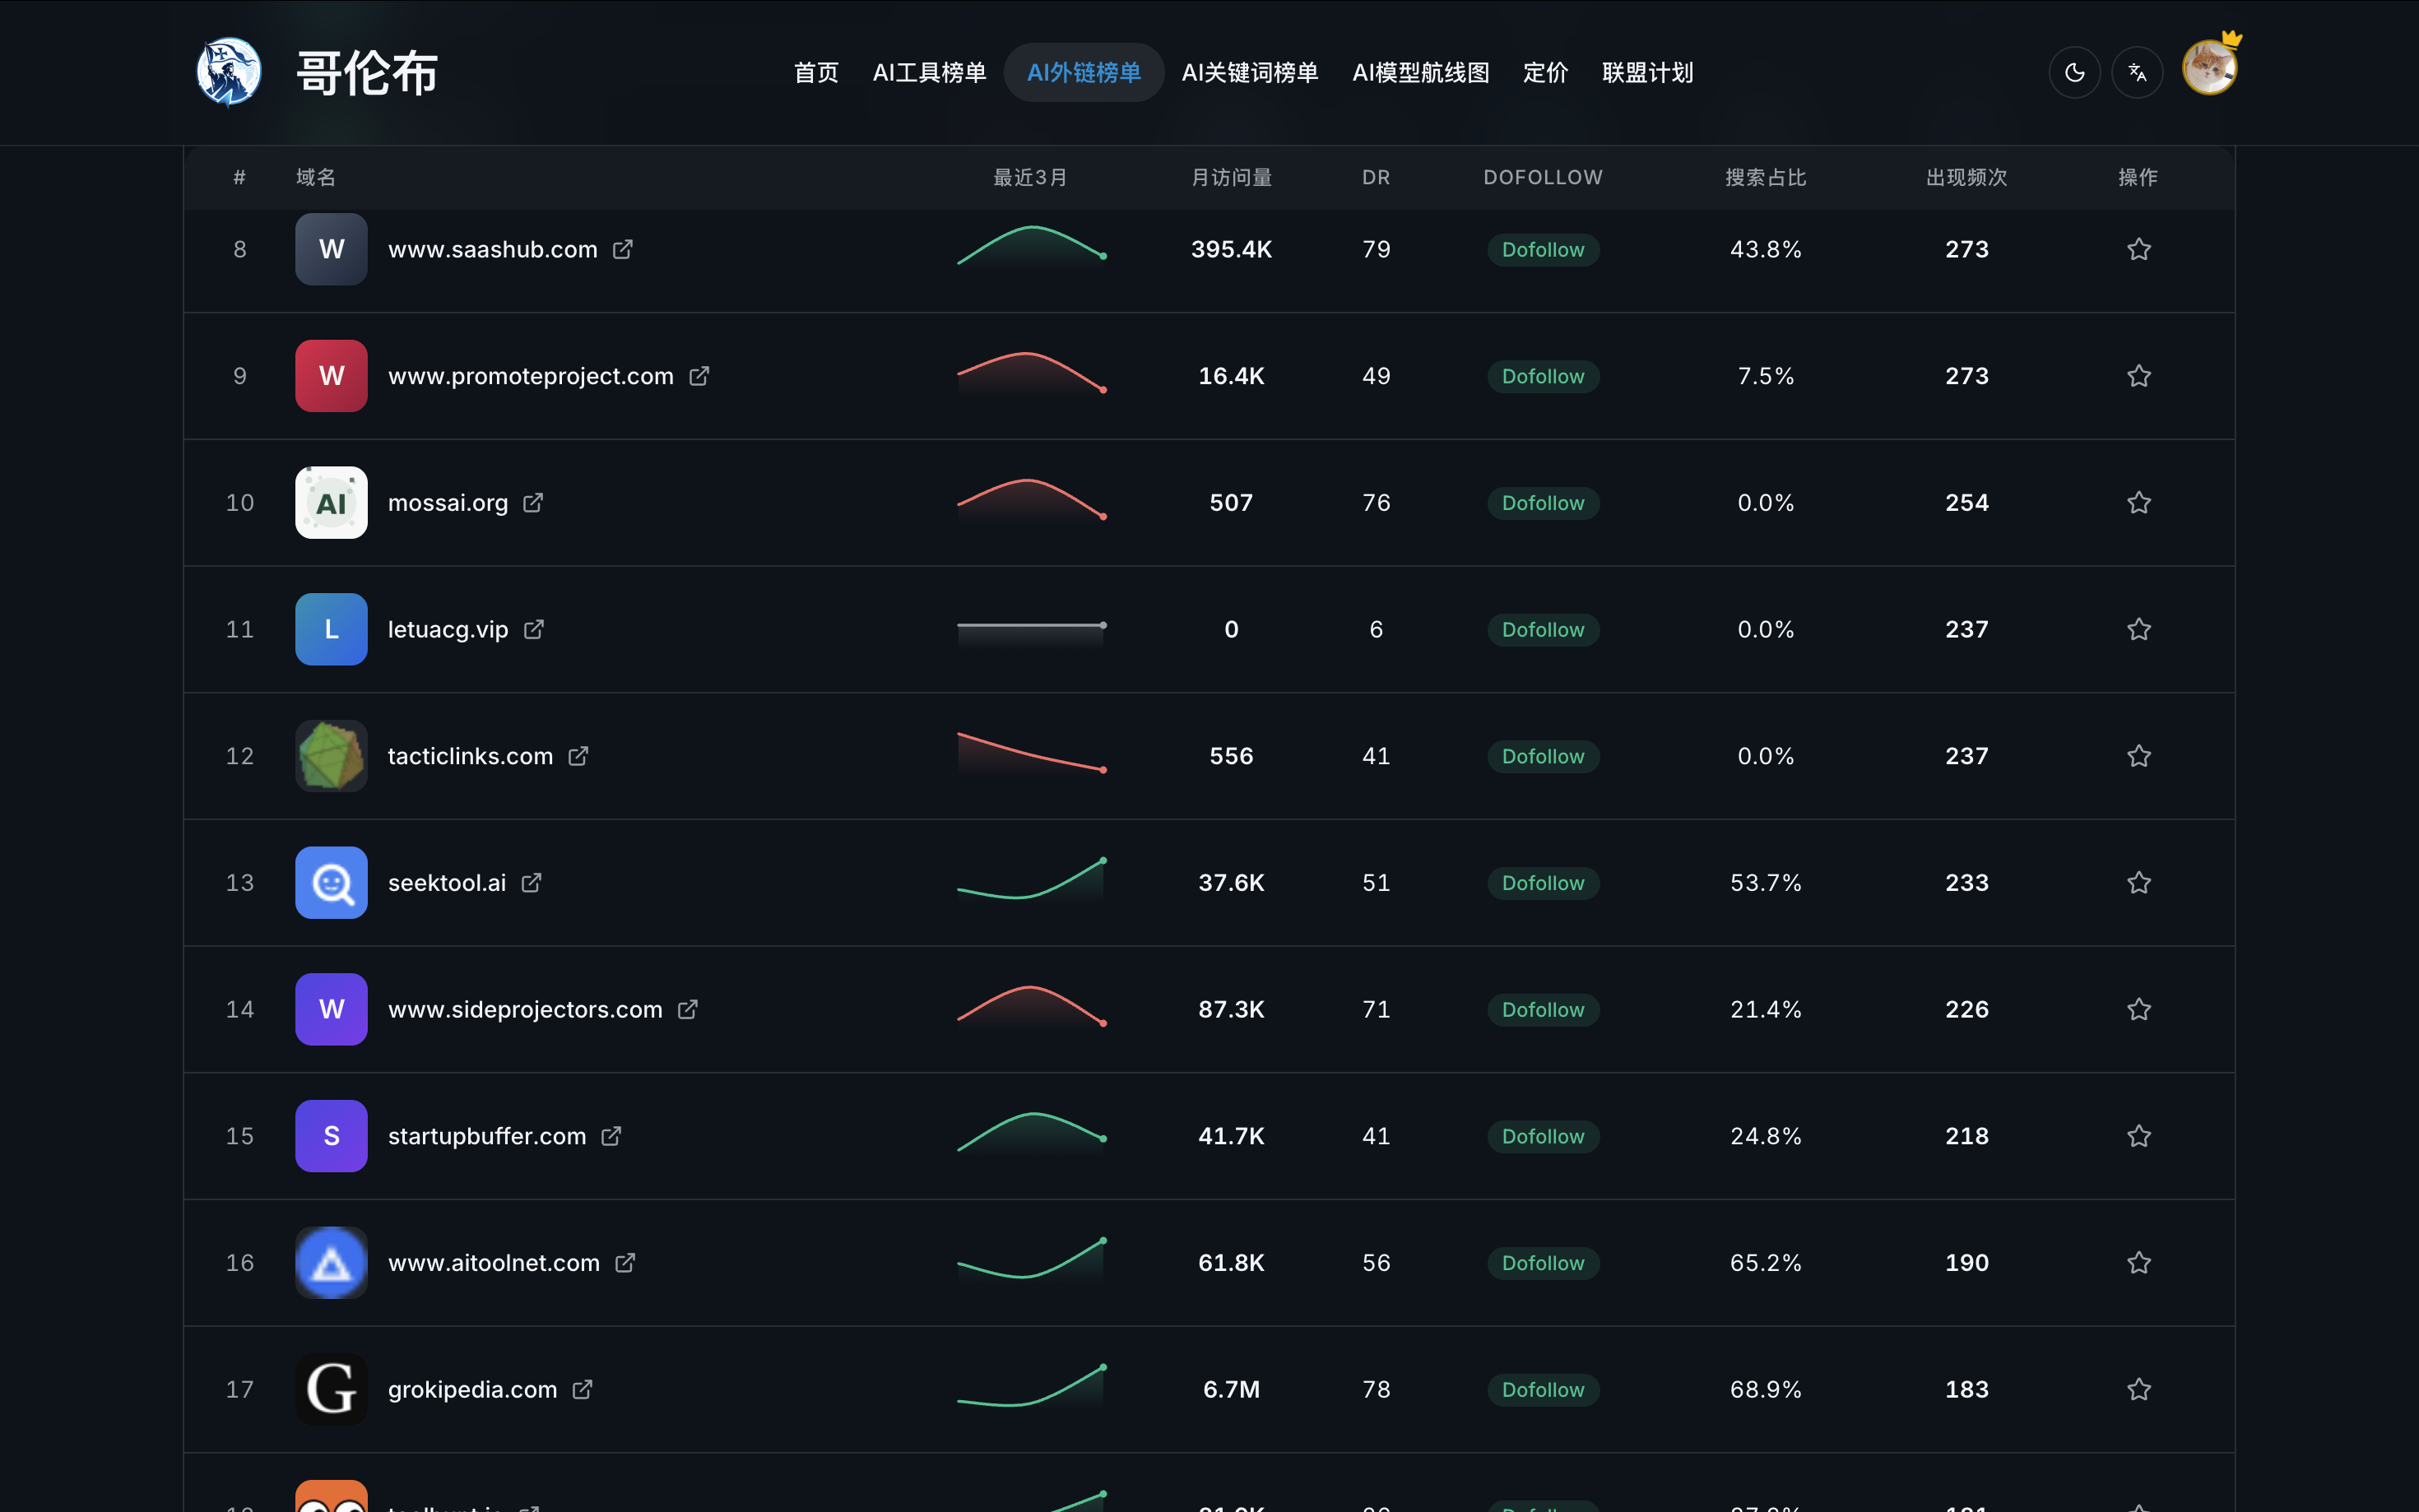Open the www.promoteproject.com domain link

coord(531,376)
